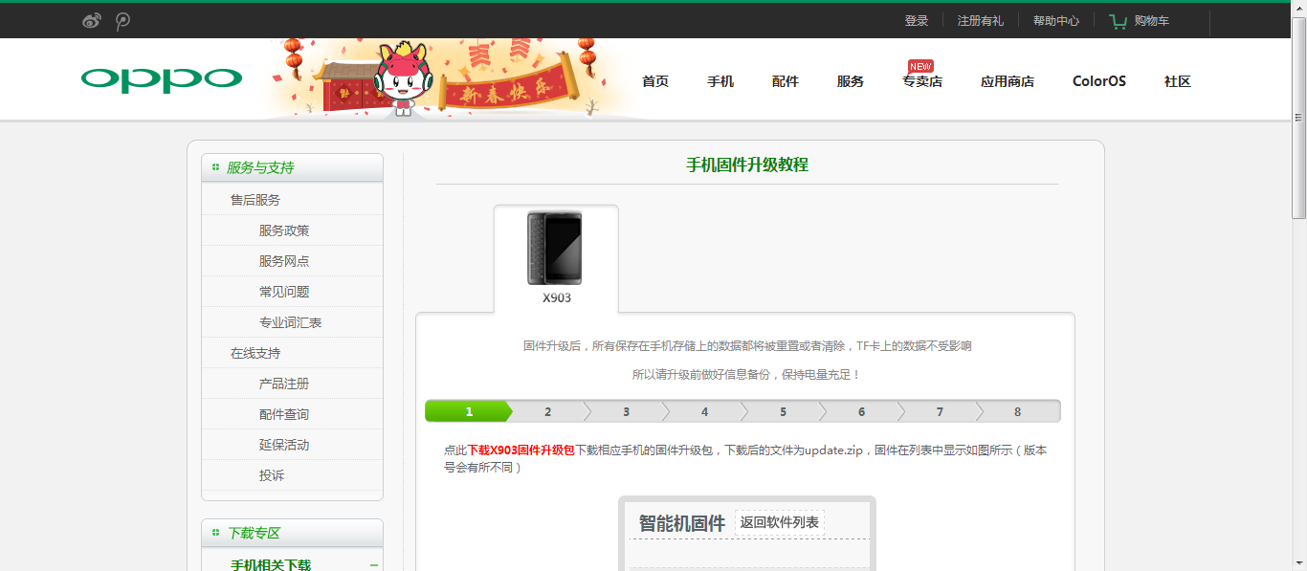Select the X903 phone tab
1307x571 pixels.
pyautogui.click(x=556, y=258)
